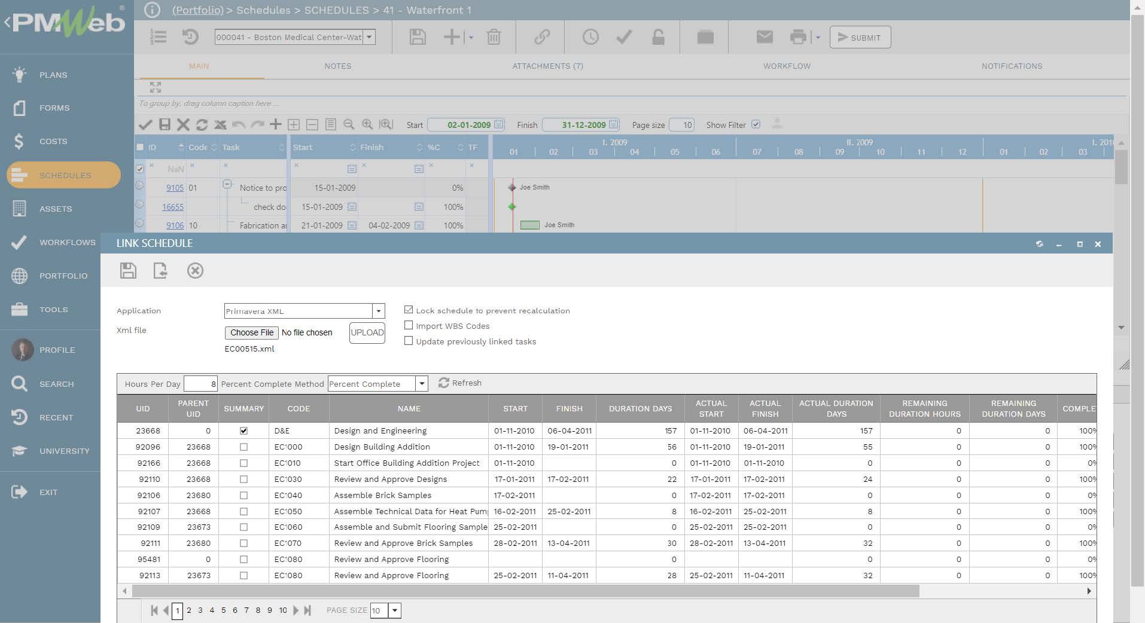Toggle Lock schedule to prevent recalculation
The width and height of the screenshot is (1145, 623).
pos(409,310)
